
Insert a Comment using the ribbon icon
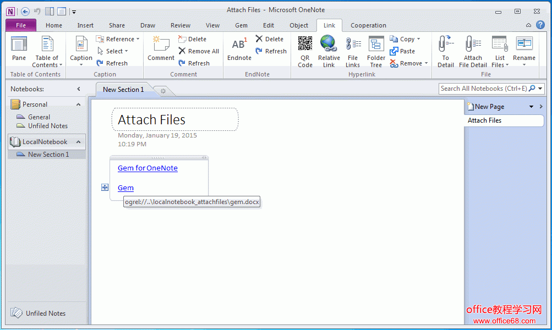click(x=161, y=44)
